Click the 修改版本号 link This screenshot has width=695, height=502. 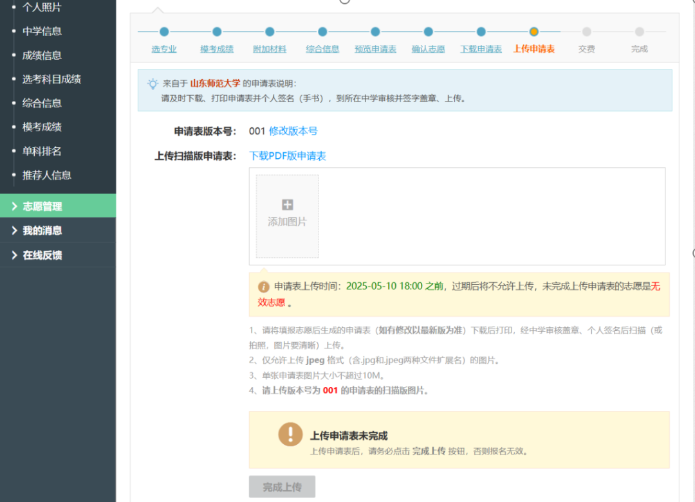pyautogui.click(x=293, y=131)
